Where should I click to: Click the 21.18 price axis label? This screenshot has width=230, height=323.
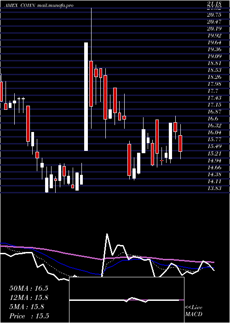pyautogui.click(x=214, y=4)
